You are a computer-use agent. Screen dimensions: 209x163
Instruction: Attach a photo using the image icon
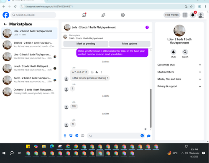(71, 135)
